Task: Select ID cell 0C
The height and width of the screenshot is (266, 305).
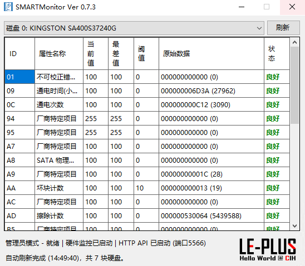Action: pyautogui.click(x=19, y=104)
